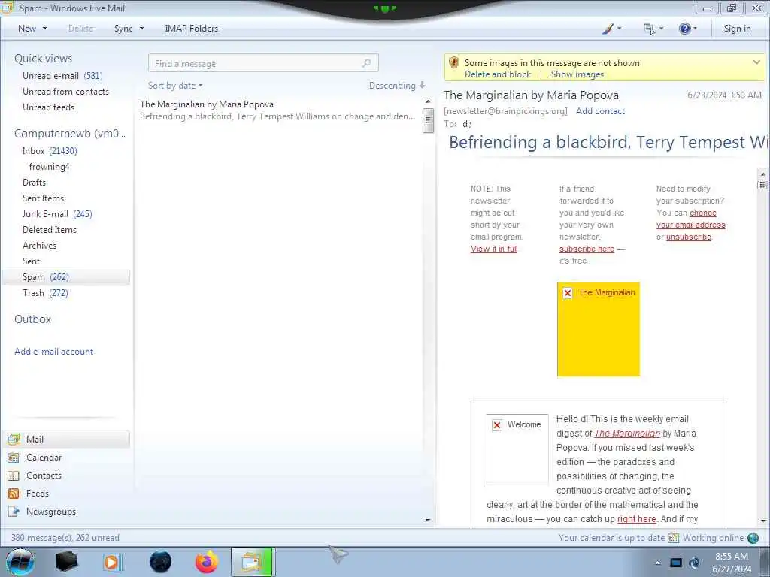Open the dark globe browser taskbar icon
This screenshot has height=577, width=770.
(161, 562)
